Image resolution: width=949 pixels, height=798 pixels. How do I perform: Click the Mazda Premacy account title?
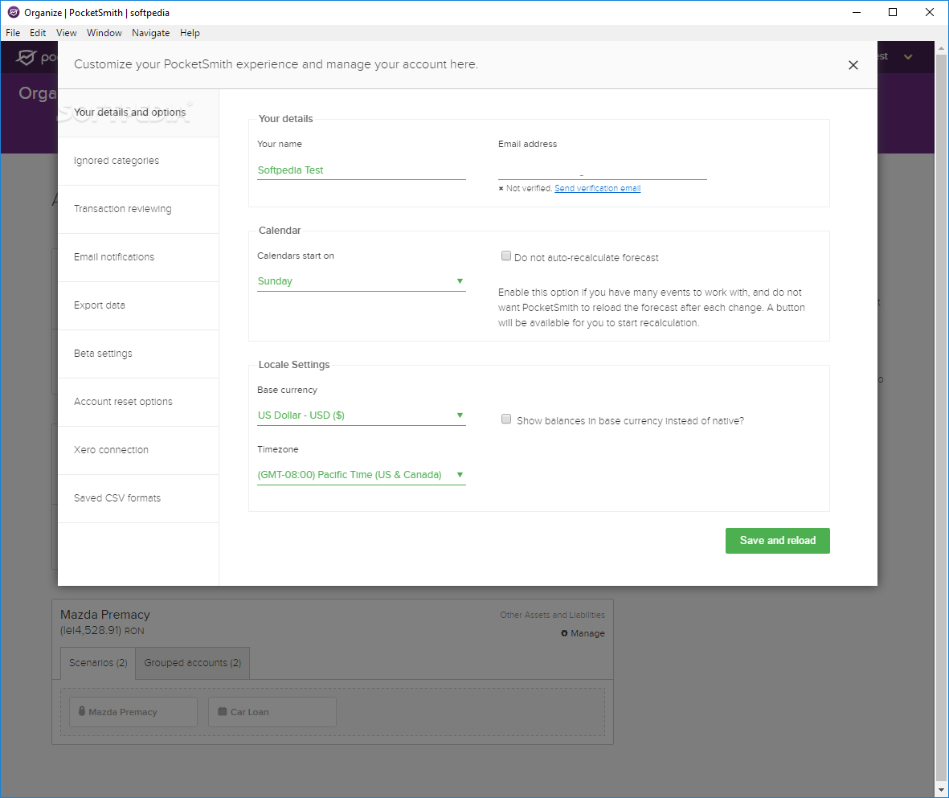pyautogui.click(x=104, y=615)
